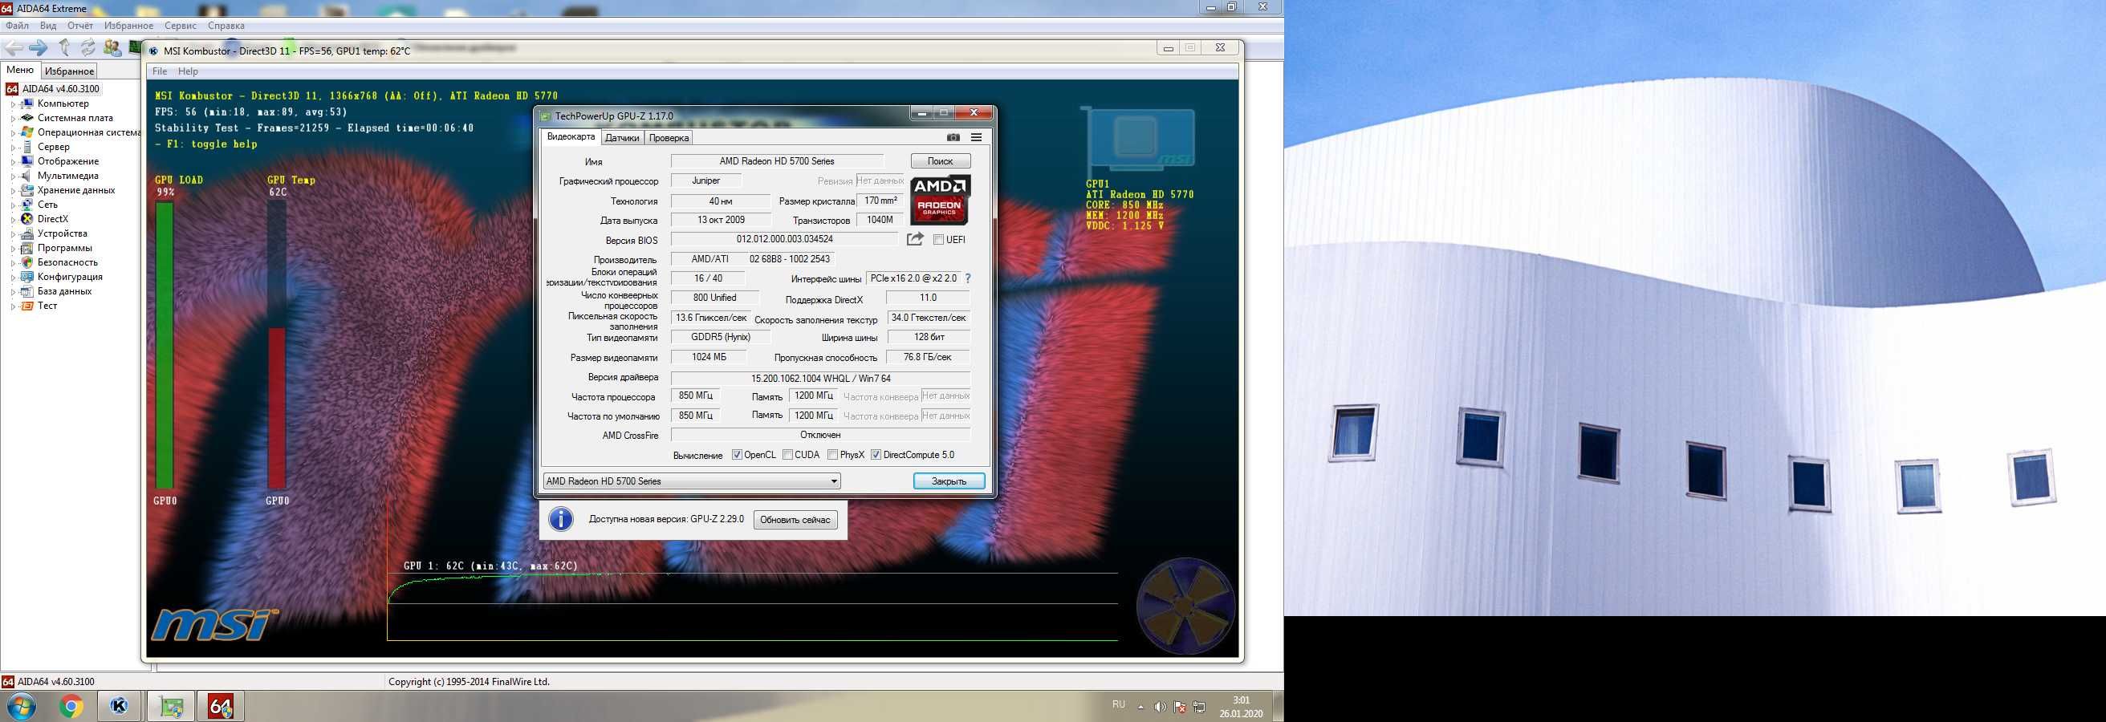Switch to MSI Kombustor taskbar button
This screenshot has width=2106, height=722.
(x=120, y=707)
